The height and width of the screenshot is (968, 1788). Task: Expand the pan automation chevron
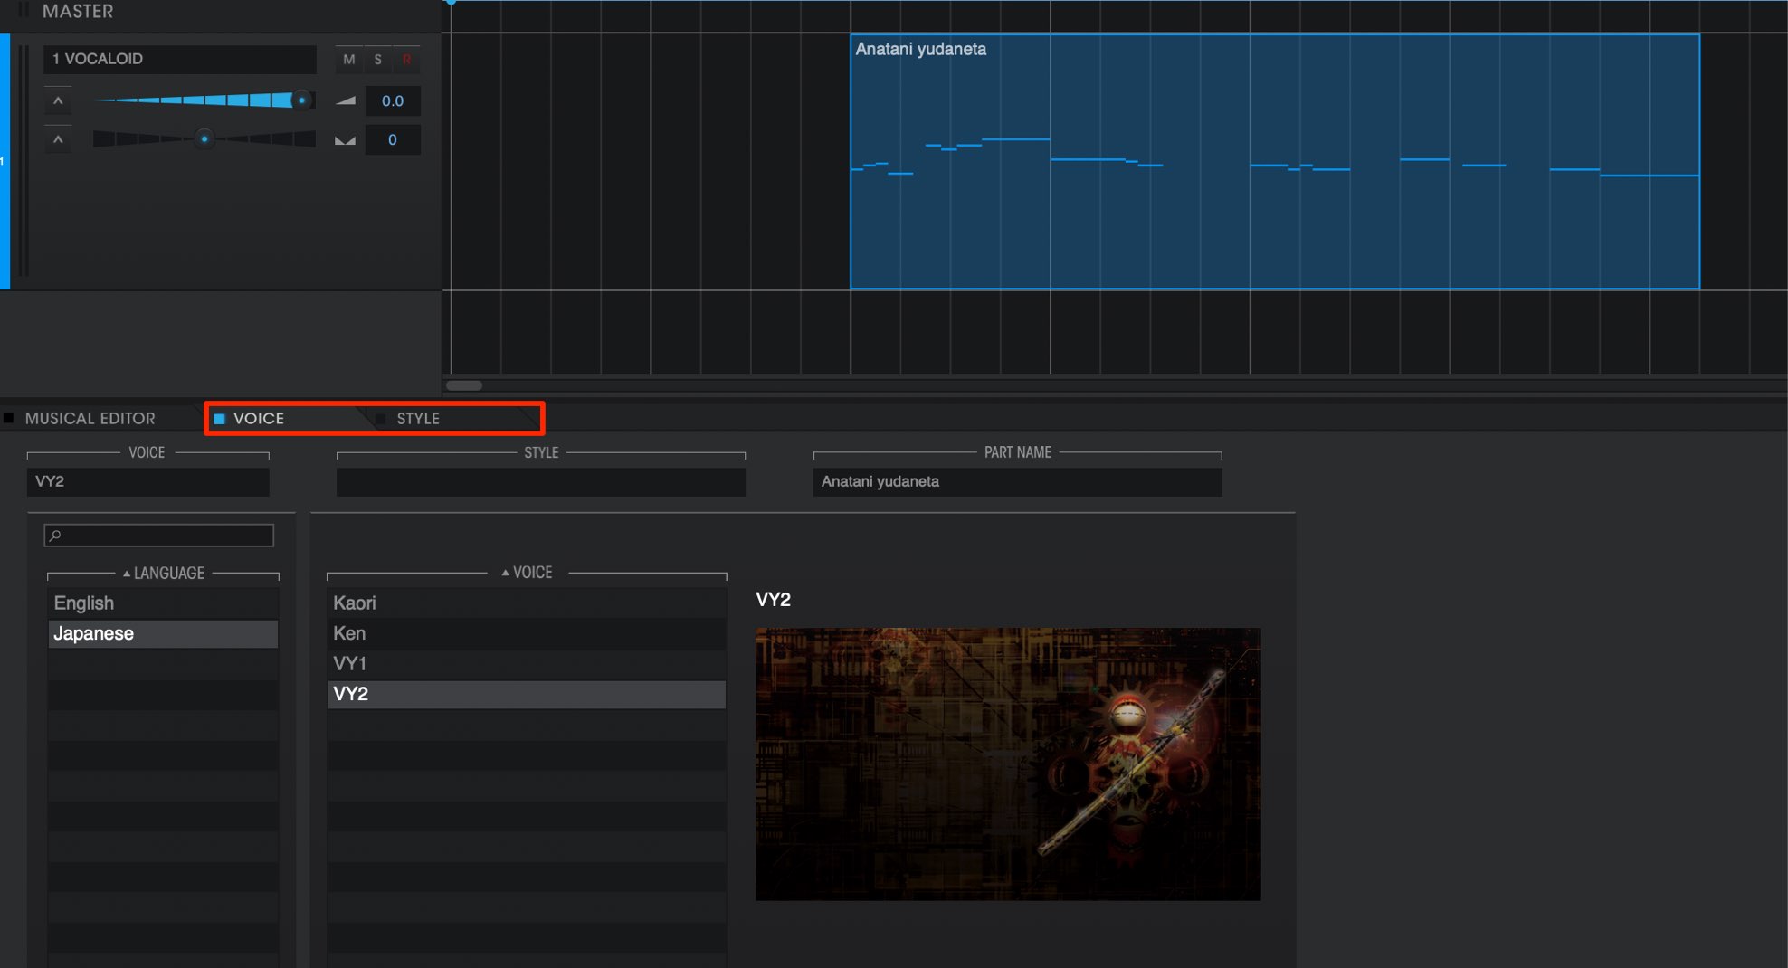tap(58, 140)
